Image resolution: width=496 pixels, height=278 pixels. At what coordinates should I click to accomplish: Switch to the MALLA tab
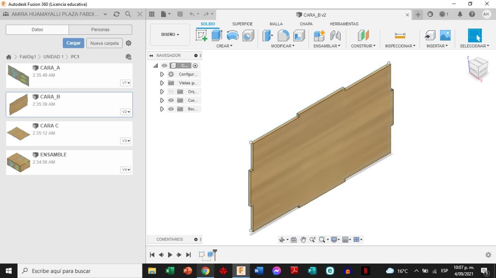coord(276,24)
